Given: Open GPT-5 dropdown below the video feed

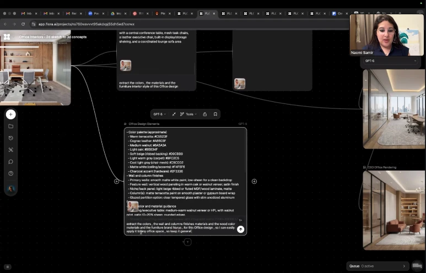Looking at the screenshot, I should pyautogui.click(x=390, y=61).
